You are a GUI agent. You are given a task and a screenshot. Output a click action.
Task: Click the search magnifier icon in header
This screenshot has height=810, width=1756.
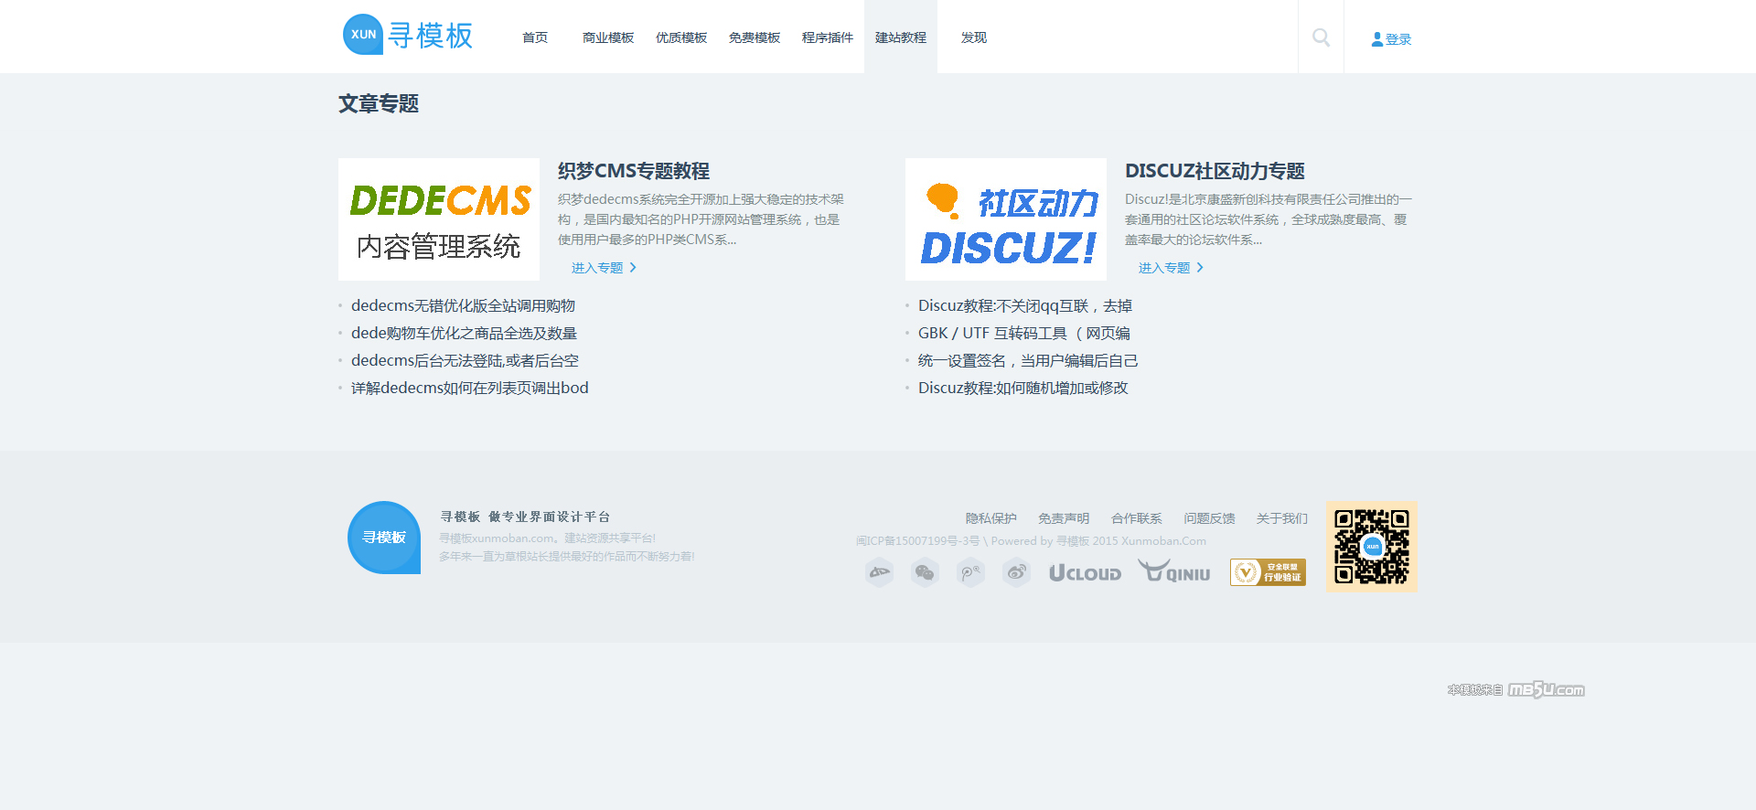pyautogui.click(x=1321, y=37)
